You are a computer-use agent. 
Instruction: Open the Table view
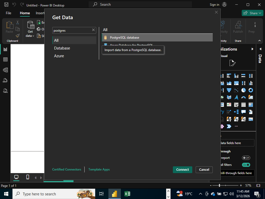click(x=5, y=59)
